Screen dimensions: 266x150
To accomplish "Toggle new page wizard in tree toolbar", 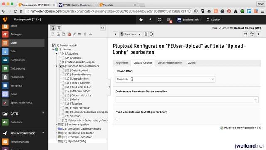I will coord(53,28).
